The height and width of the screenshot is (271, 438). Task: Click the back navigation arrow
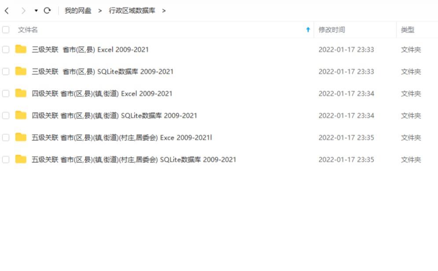[7, 10]
